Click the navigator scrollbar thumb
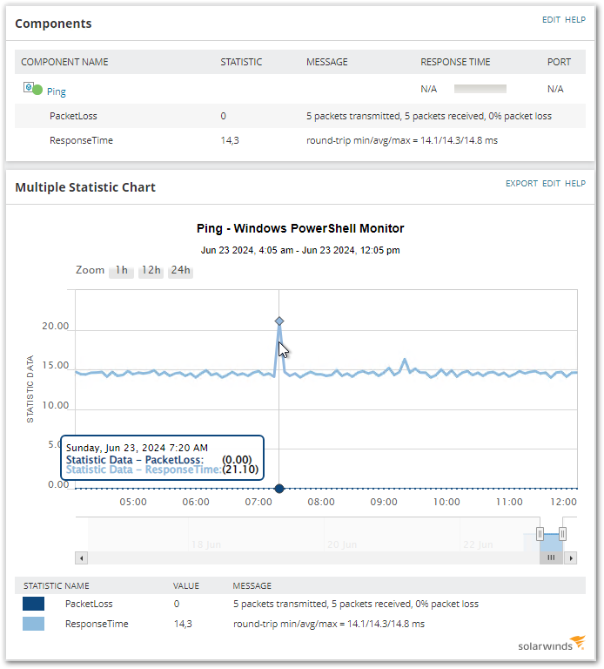This screenshot has height=669, width=604. 551,557
